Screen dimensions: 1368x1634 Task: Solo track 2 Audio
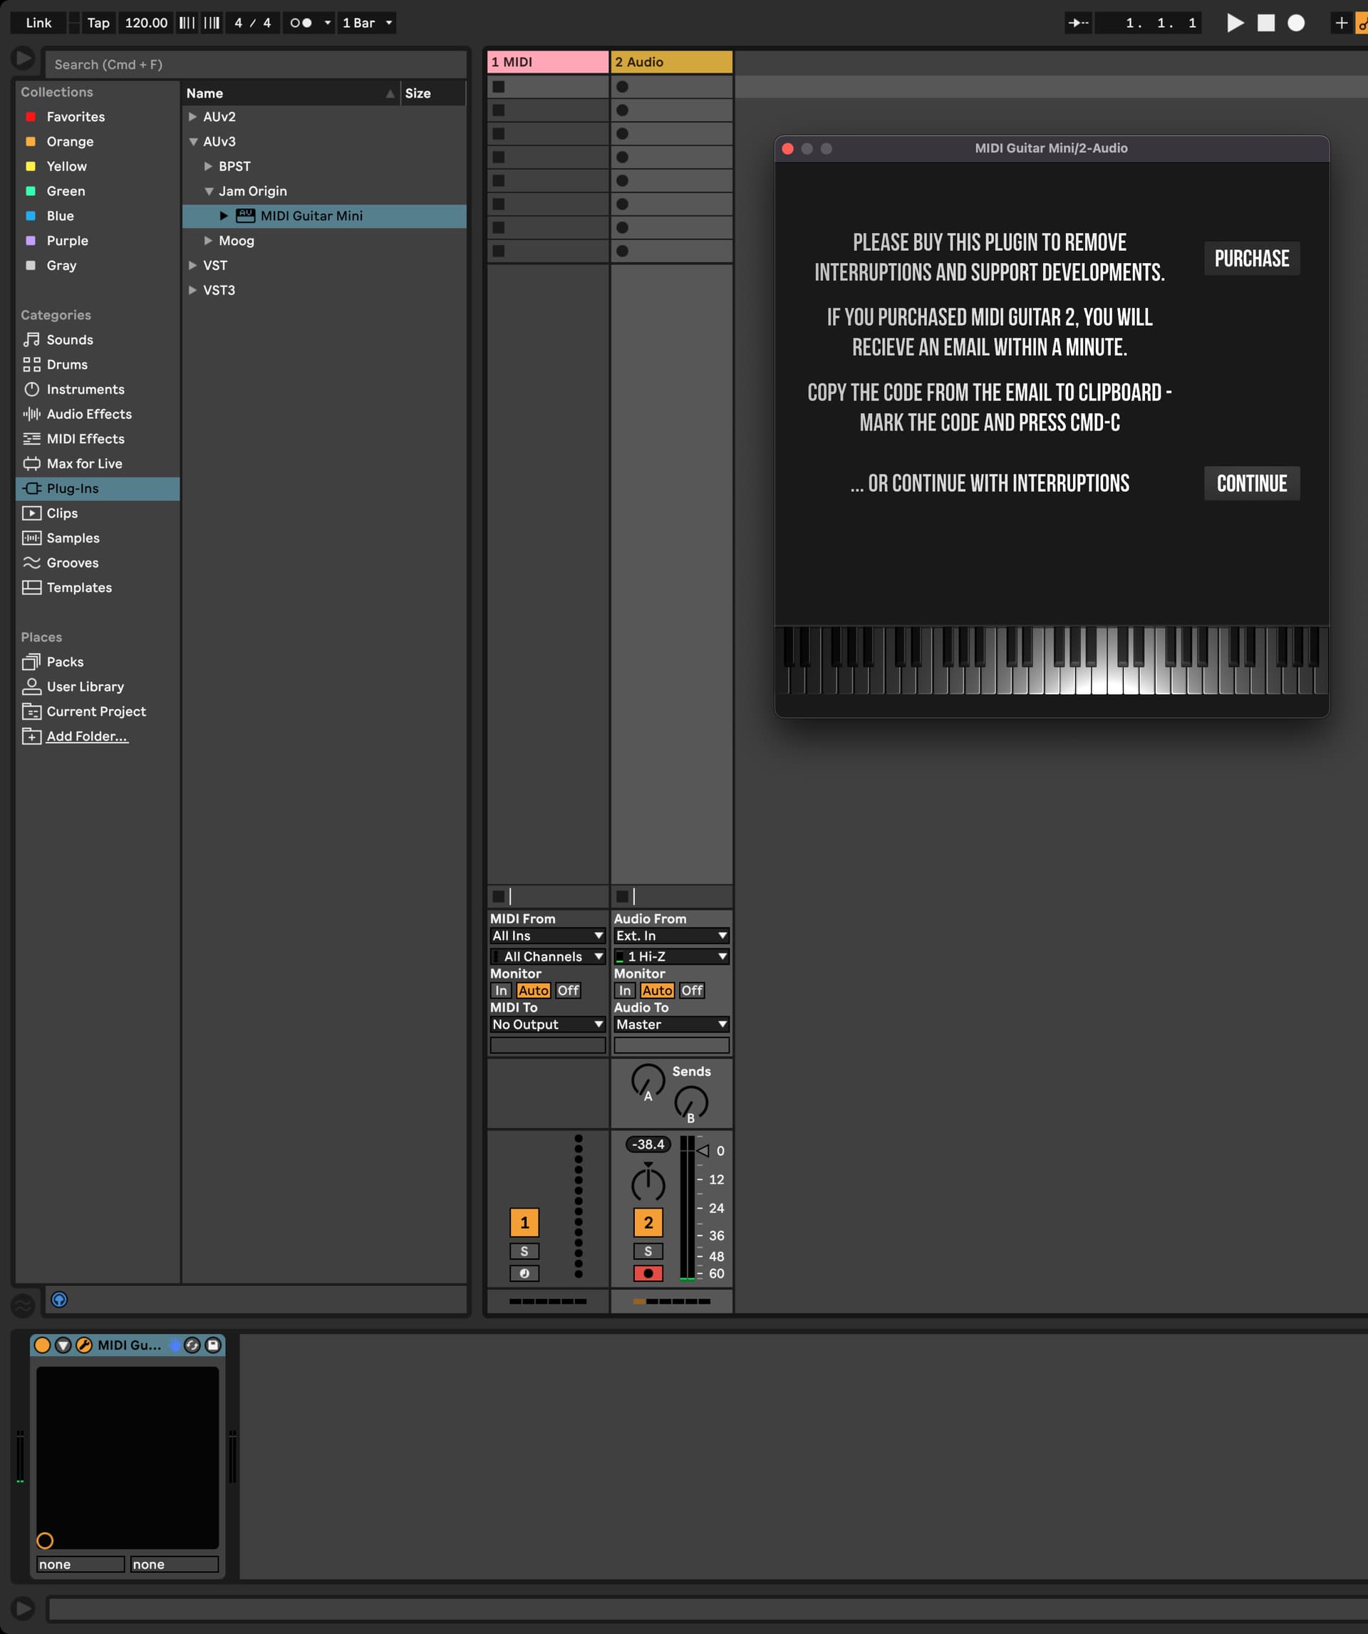click(x=648, y=1251)
